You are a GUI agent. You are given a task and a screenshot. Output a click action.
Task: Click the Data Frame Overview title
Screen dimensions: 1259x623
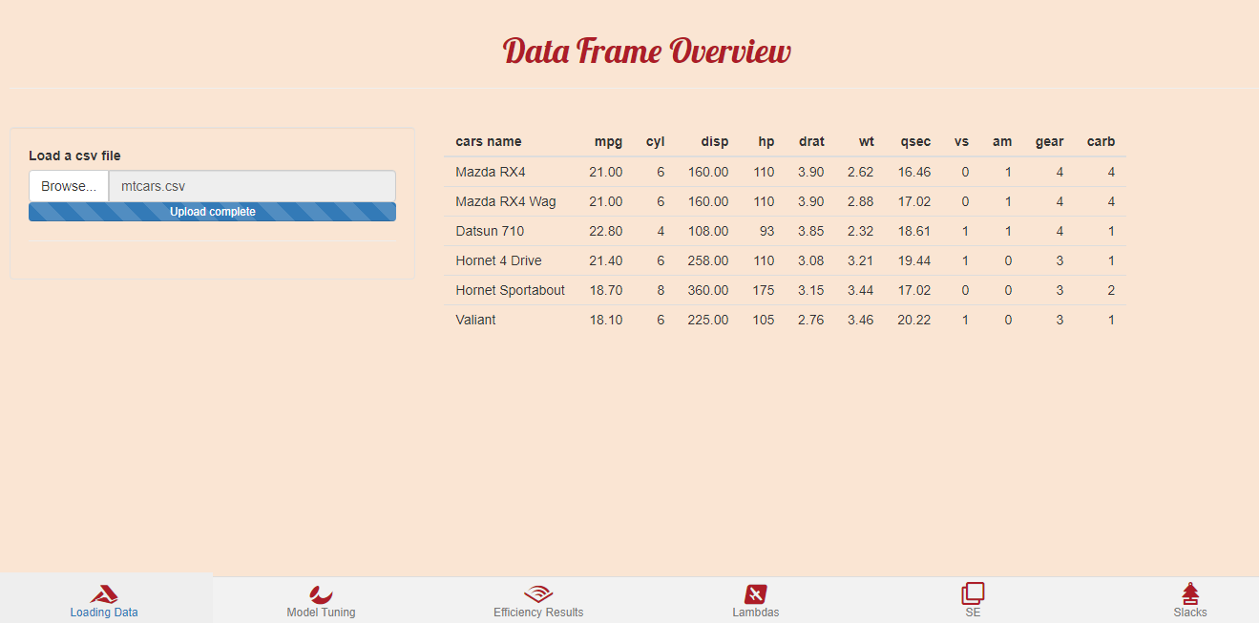click(646, 52)
